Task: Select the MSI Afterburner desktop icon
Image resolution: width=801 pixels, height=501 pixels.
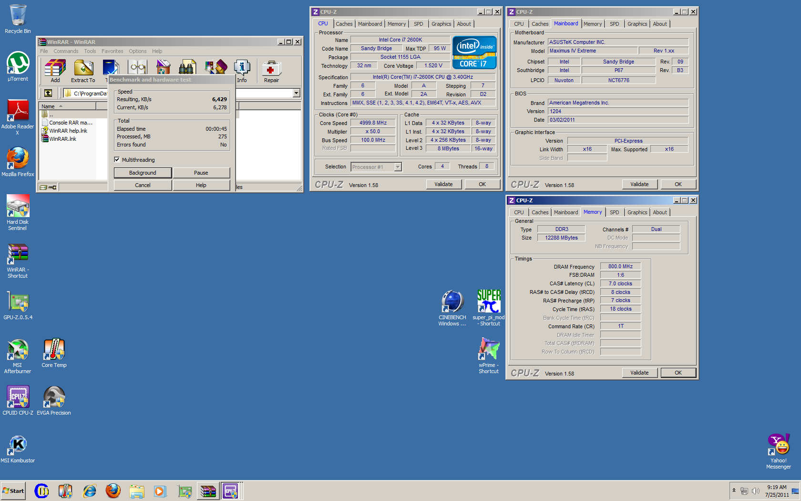Action: pyautogui.click(x=18, y=356)
